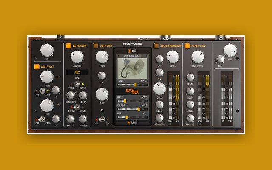This screenshot has height=170, width=272.
Task: Click the CHOP knob
Action: [83, 95]
